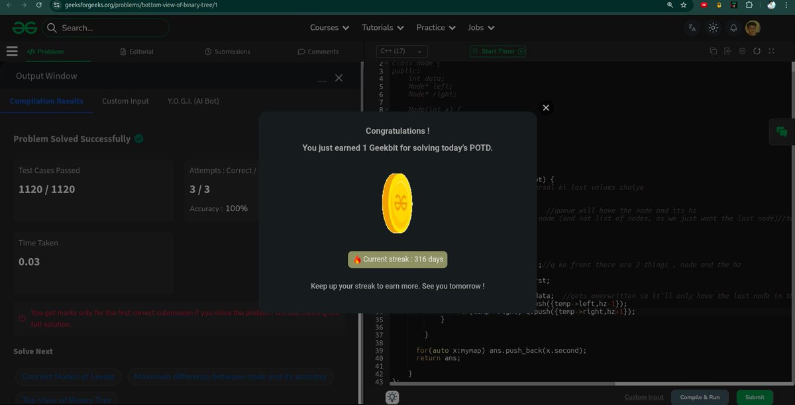The image size is (795, 405).
Task: Open the C++ (17) language dropdown
Action: [x=401, y=51]
